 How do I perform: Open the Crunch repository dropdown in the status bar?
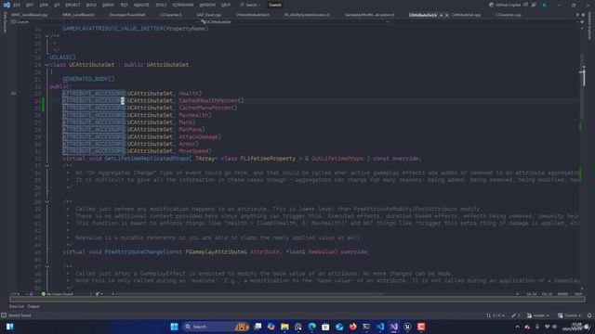click(x=570, y=315)
